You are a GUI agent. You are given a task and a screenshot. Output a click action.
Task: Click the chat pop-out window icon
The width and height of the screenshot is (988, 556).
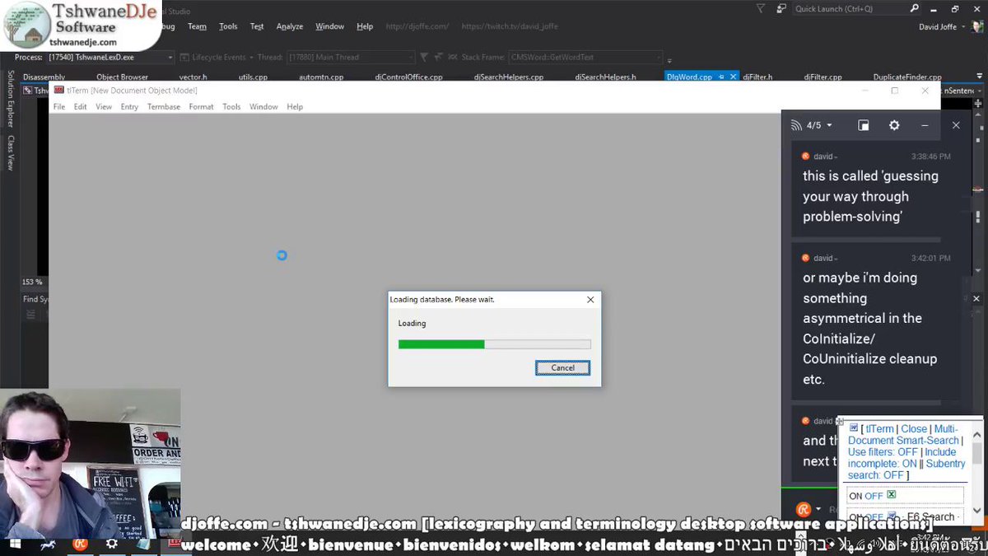864,125
